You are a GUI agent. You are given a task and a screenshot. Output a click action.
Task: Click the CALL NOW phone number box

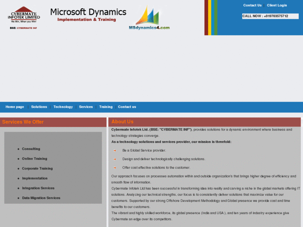pyautogui.click(x=270, y=16)
